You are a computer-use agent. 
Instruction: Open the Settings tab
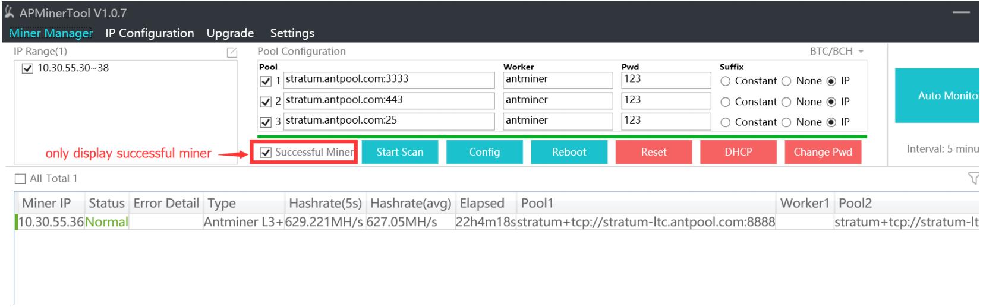coord(292,33)
